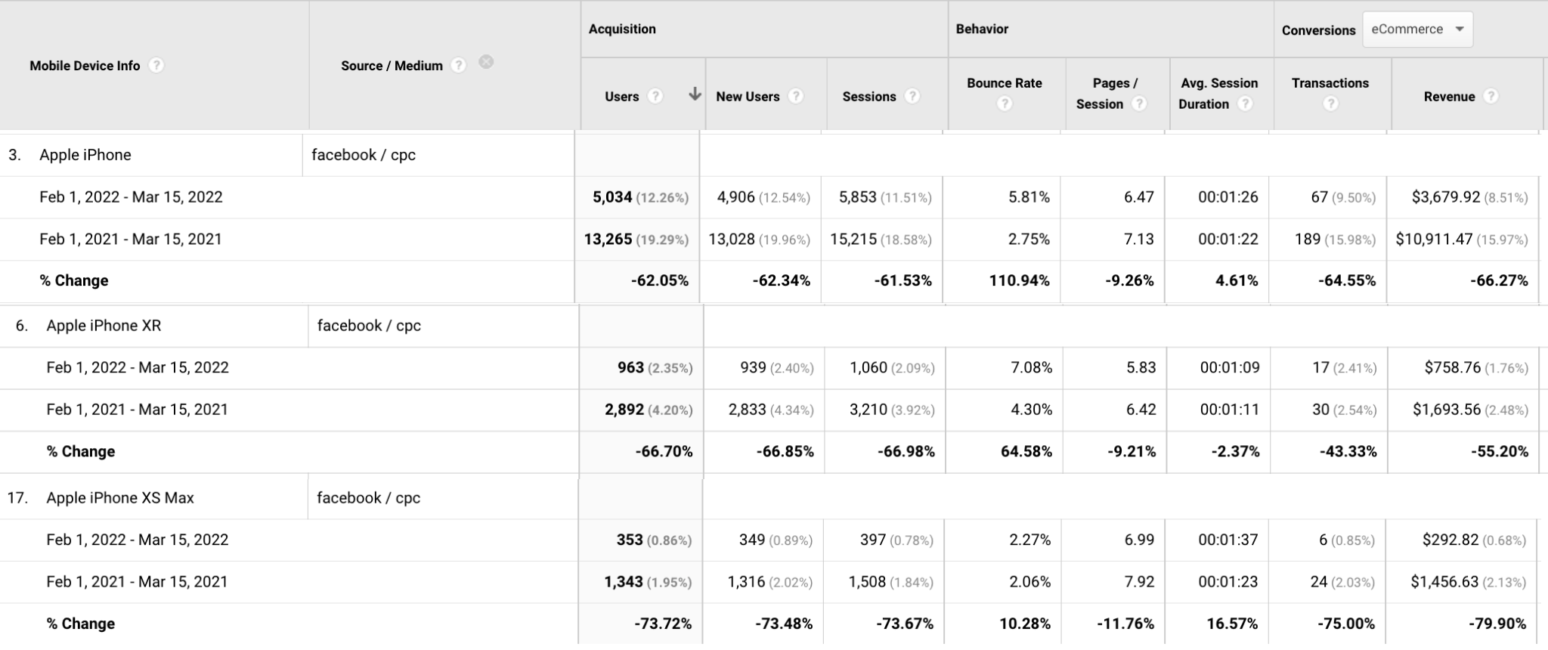This screenshot has width=1548, height=650.
Task: Click the Users descending sort arrow
Action: coord(695,95)
